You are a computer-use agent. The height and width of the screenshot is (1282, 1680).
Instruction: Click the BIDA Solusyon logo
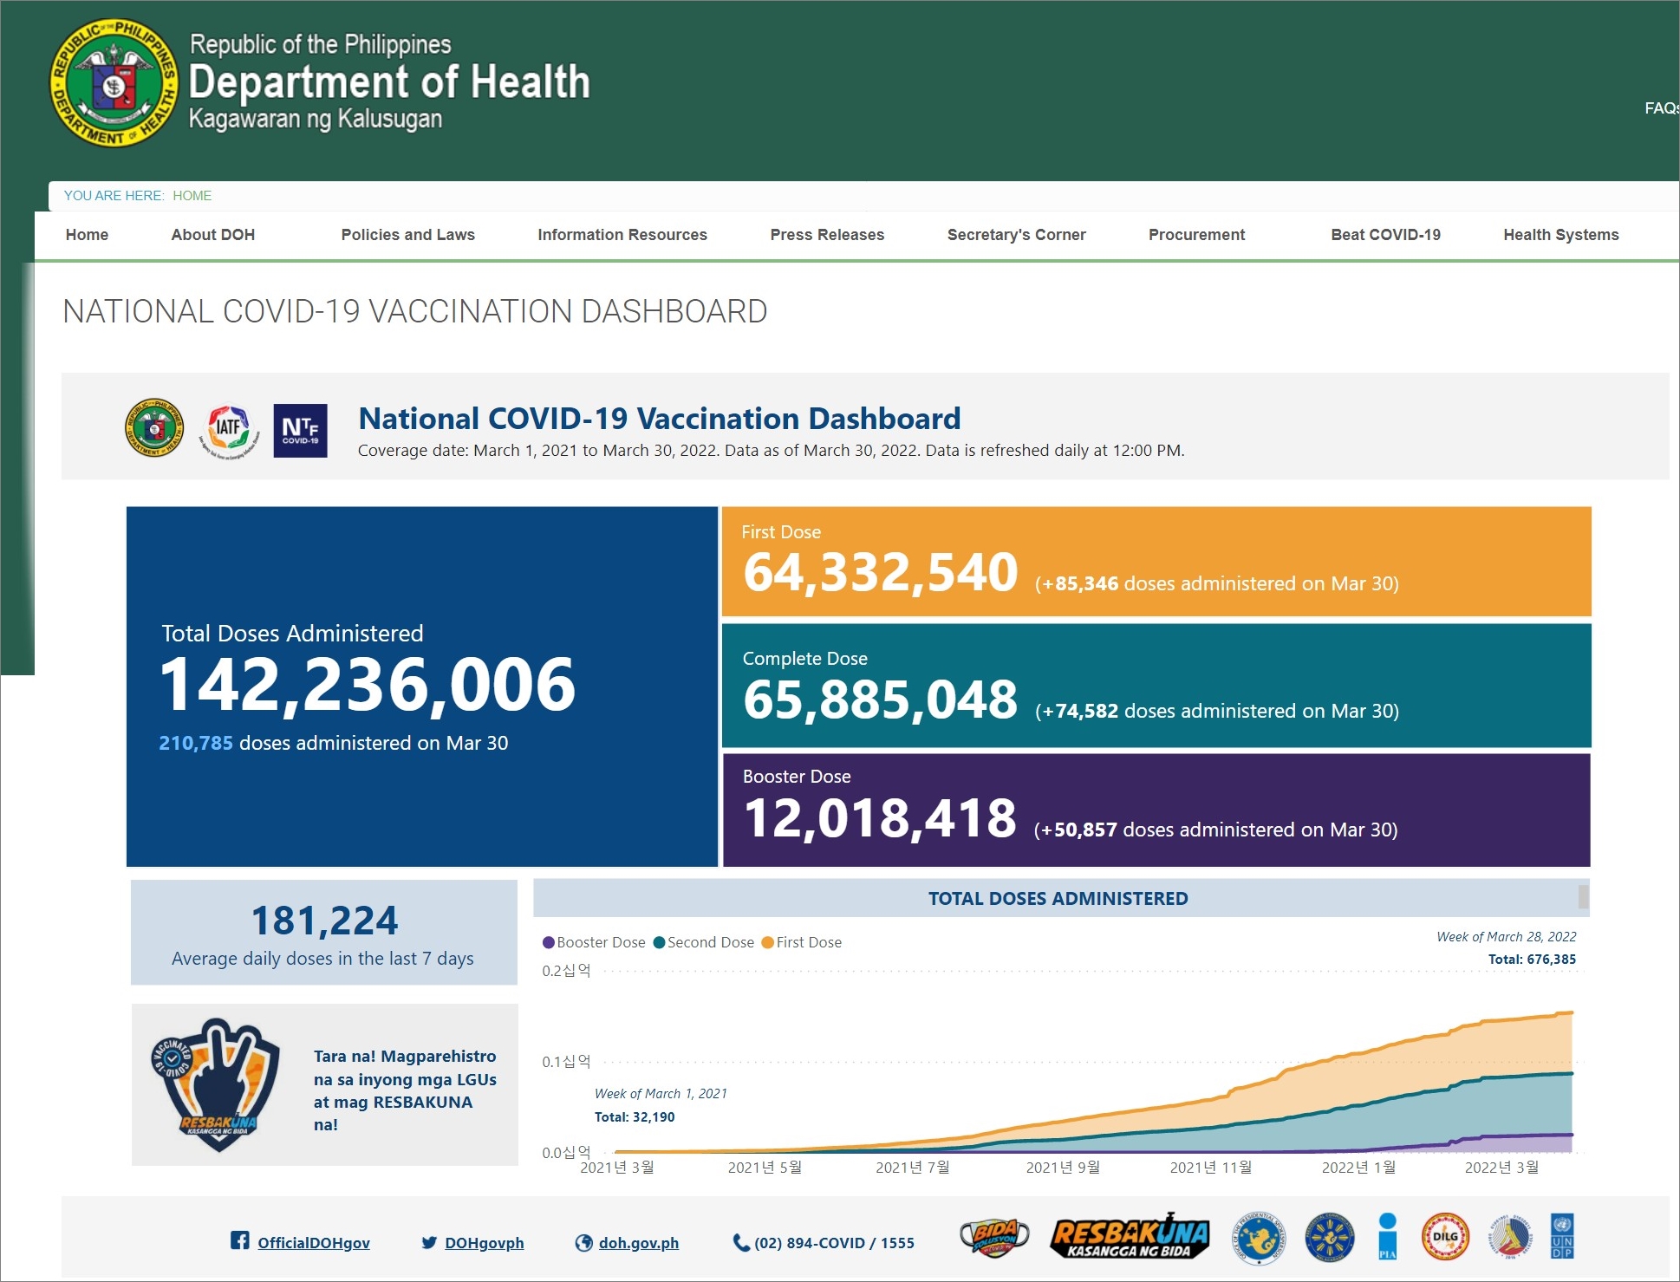(x=994, y=1237)
